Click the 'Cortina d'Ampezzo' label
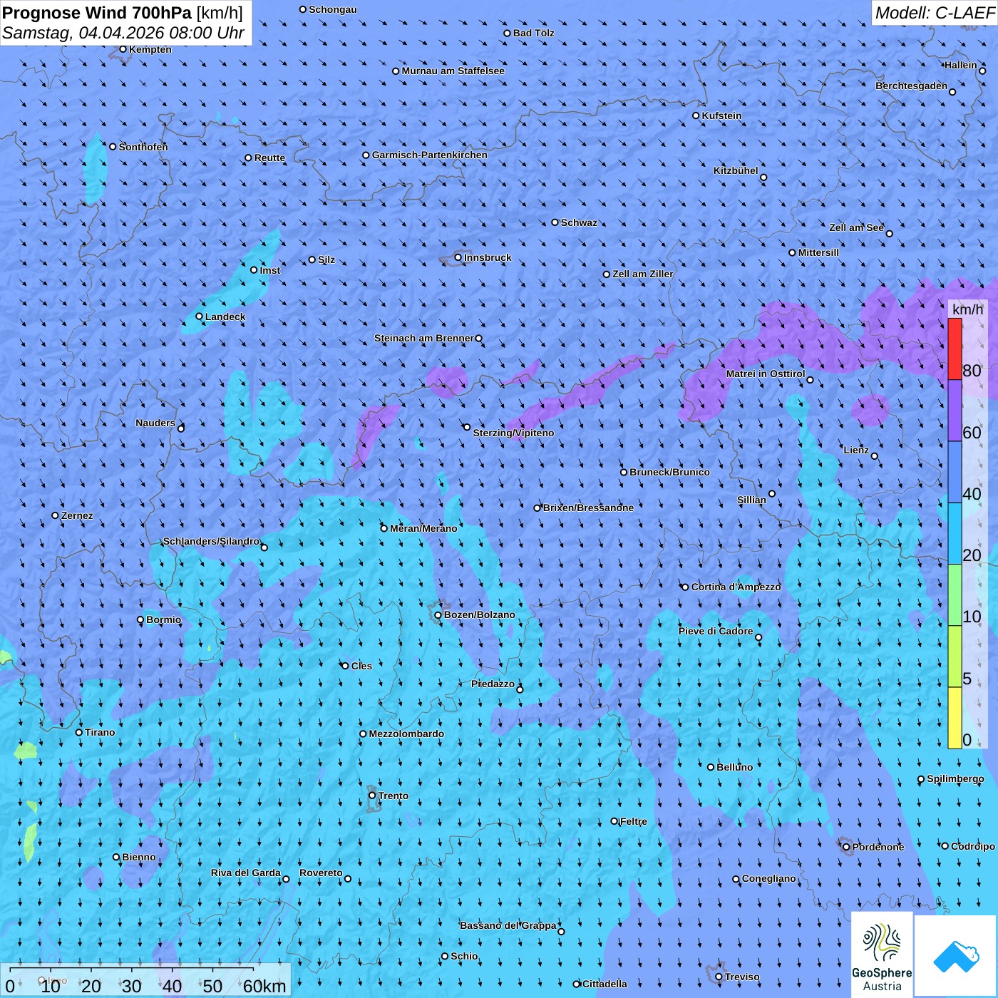The height and width of the screenshot is (998, 998). [x=736, y=587]
